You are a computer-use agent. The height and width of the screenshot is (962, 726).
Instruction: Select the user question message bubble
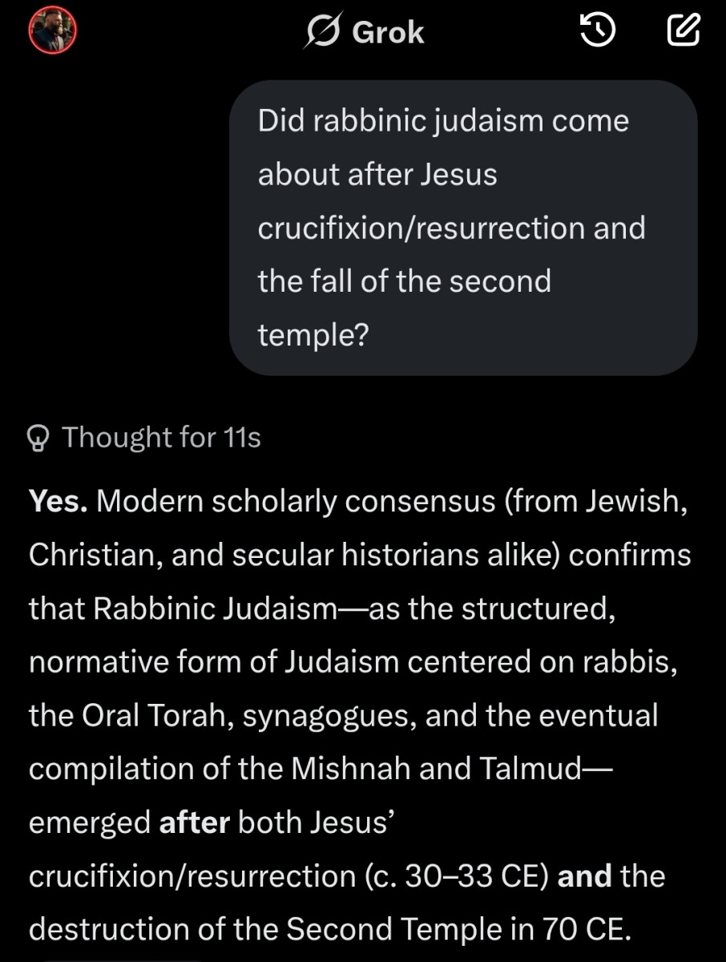point(463,228)
